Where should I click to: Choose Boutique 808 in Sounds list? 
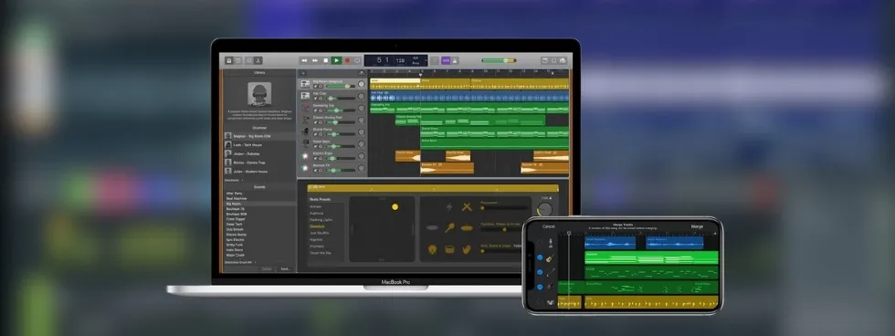[x=237, y=214]
